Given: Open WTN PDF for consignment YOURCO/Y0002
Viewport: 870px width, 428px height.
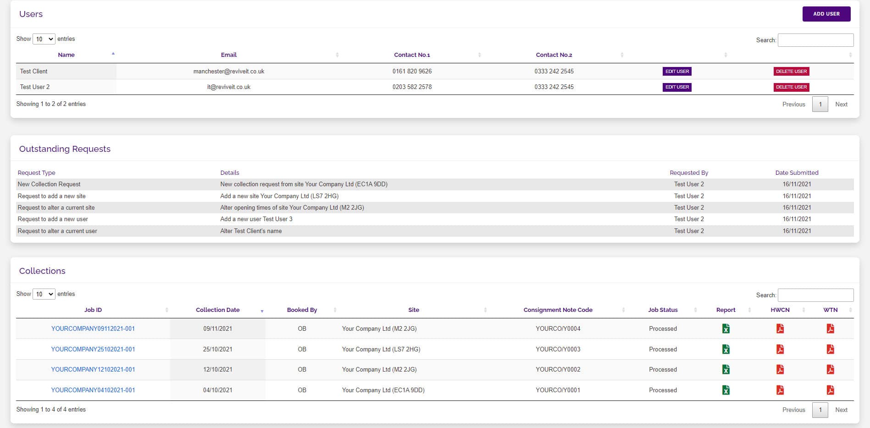Looking at the screenshot, I should tap(830, 369).
